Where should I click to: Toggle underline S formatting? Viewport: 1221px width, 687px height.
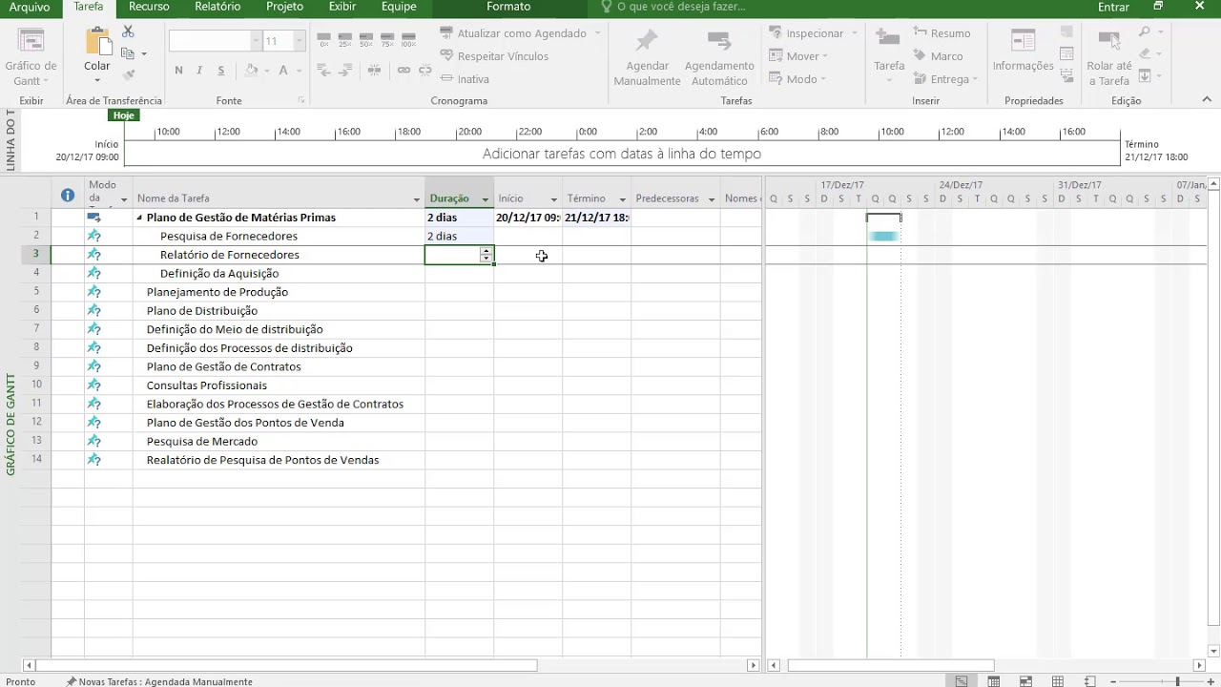tap(221, 71)
